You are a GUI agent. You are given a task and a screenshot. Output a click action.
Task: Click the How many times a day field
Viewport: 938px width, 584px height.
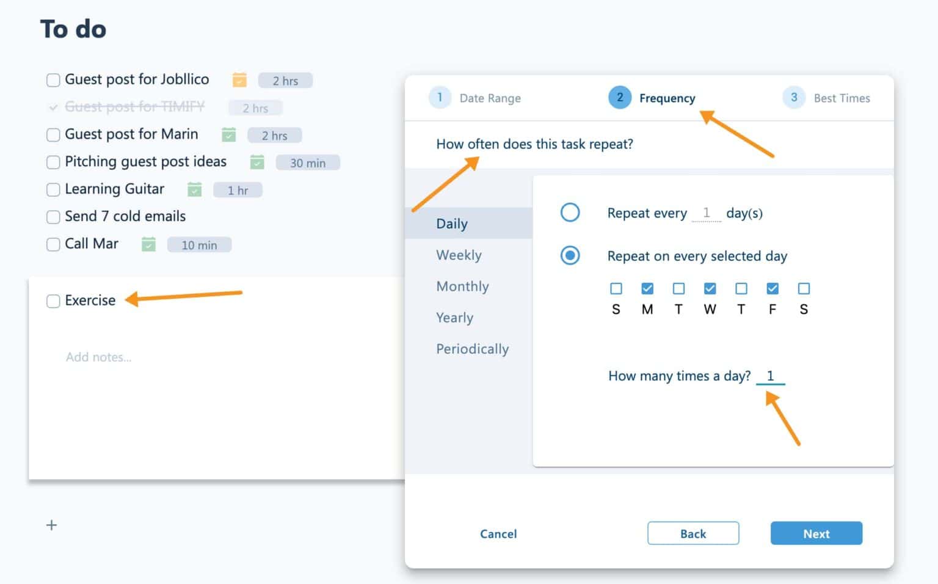770,376
